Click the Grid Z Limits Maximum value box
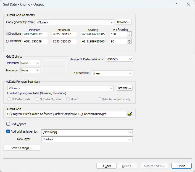This screenshot has height=172, width=195. click(54, 70)
